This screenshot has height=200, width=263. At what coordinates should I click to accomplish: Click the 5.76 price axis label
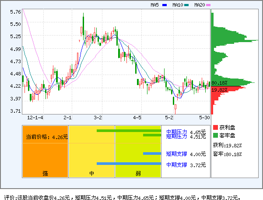15,12
